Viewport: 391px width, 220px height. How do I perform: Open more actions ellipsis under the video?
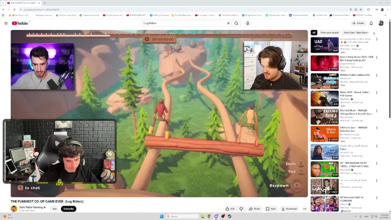(x=305, y=209)
